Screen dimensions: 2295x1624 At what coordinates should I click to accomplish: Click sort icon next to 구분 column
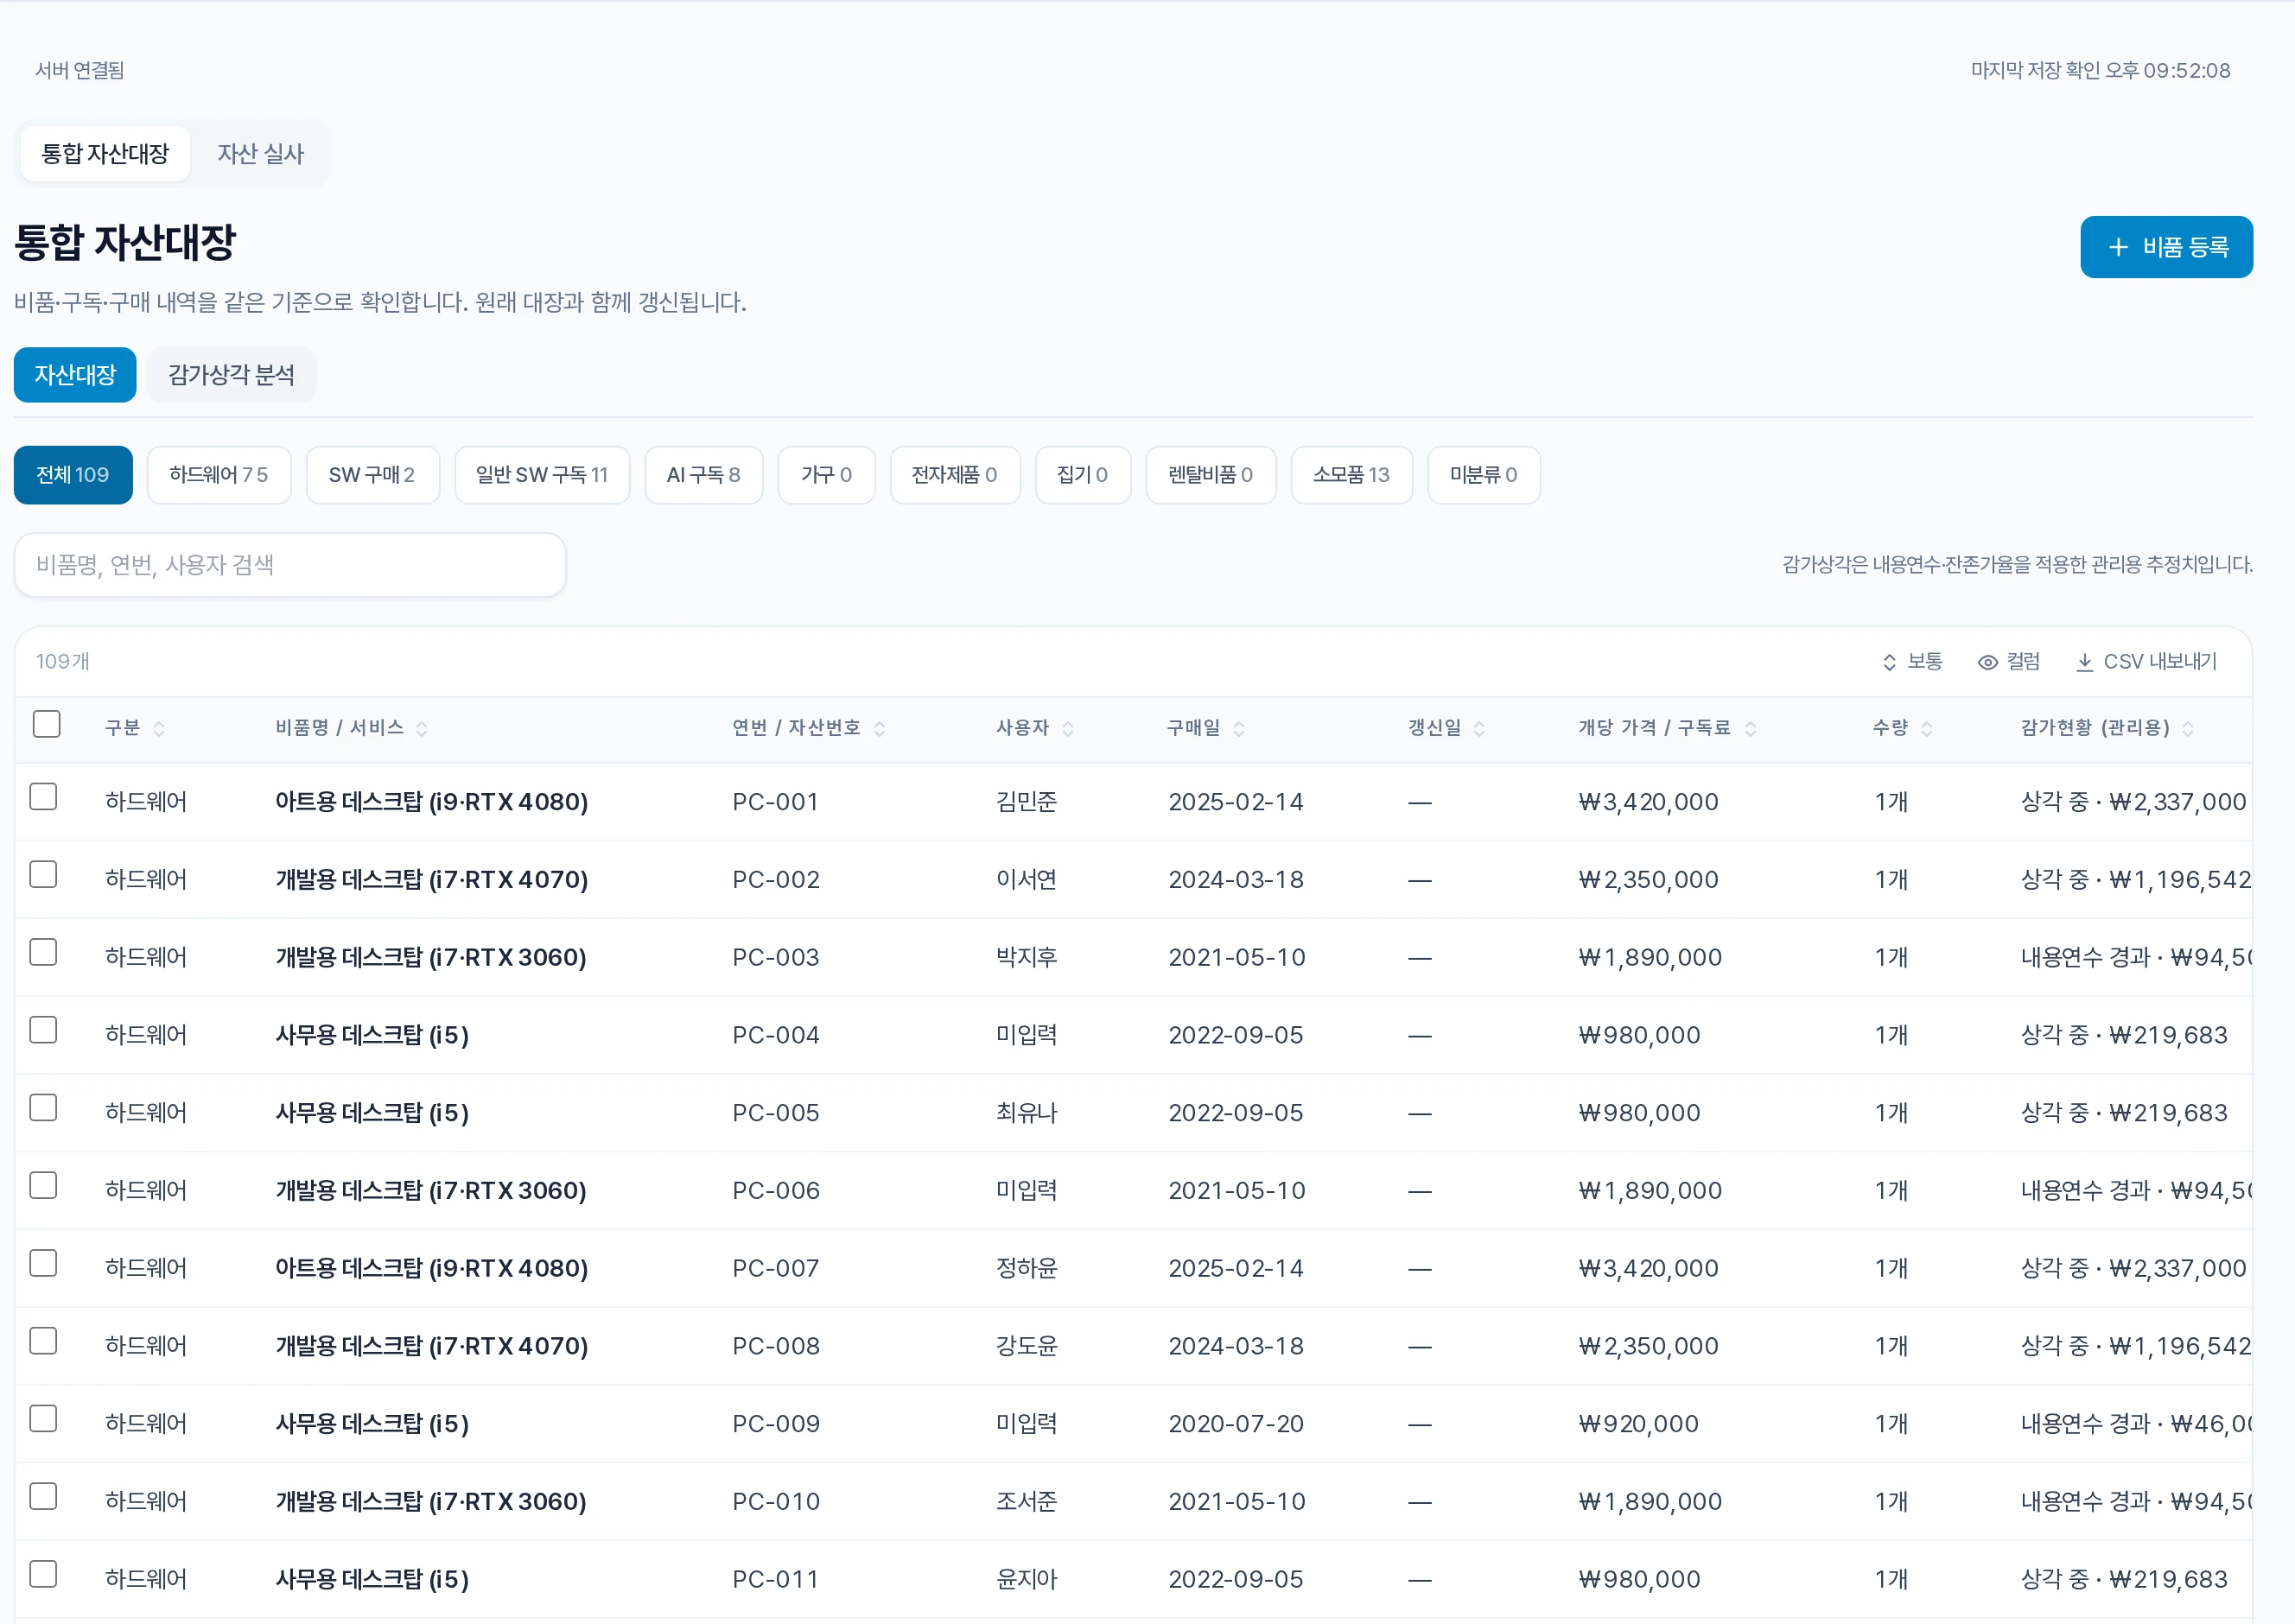click(x=159, y=729)
